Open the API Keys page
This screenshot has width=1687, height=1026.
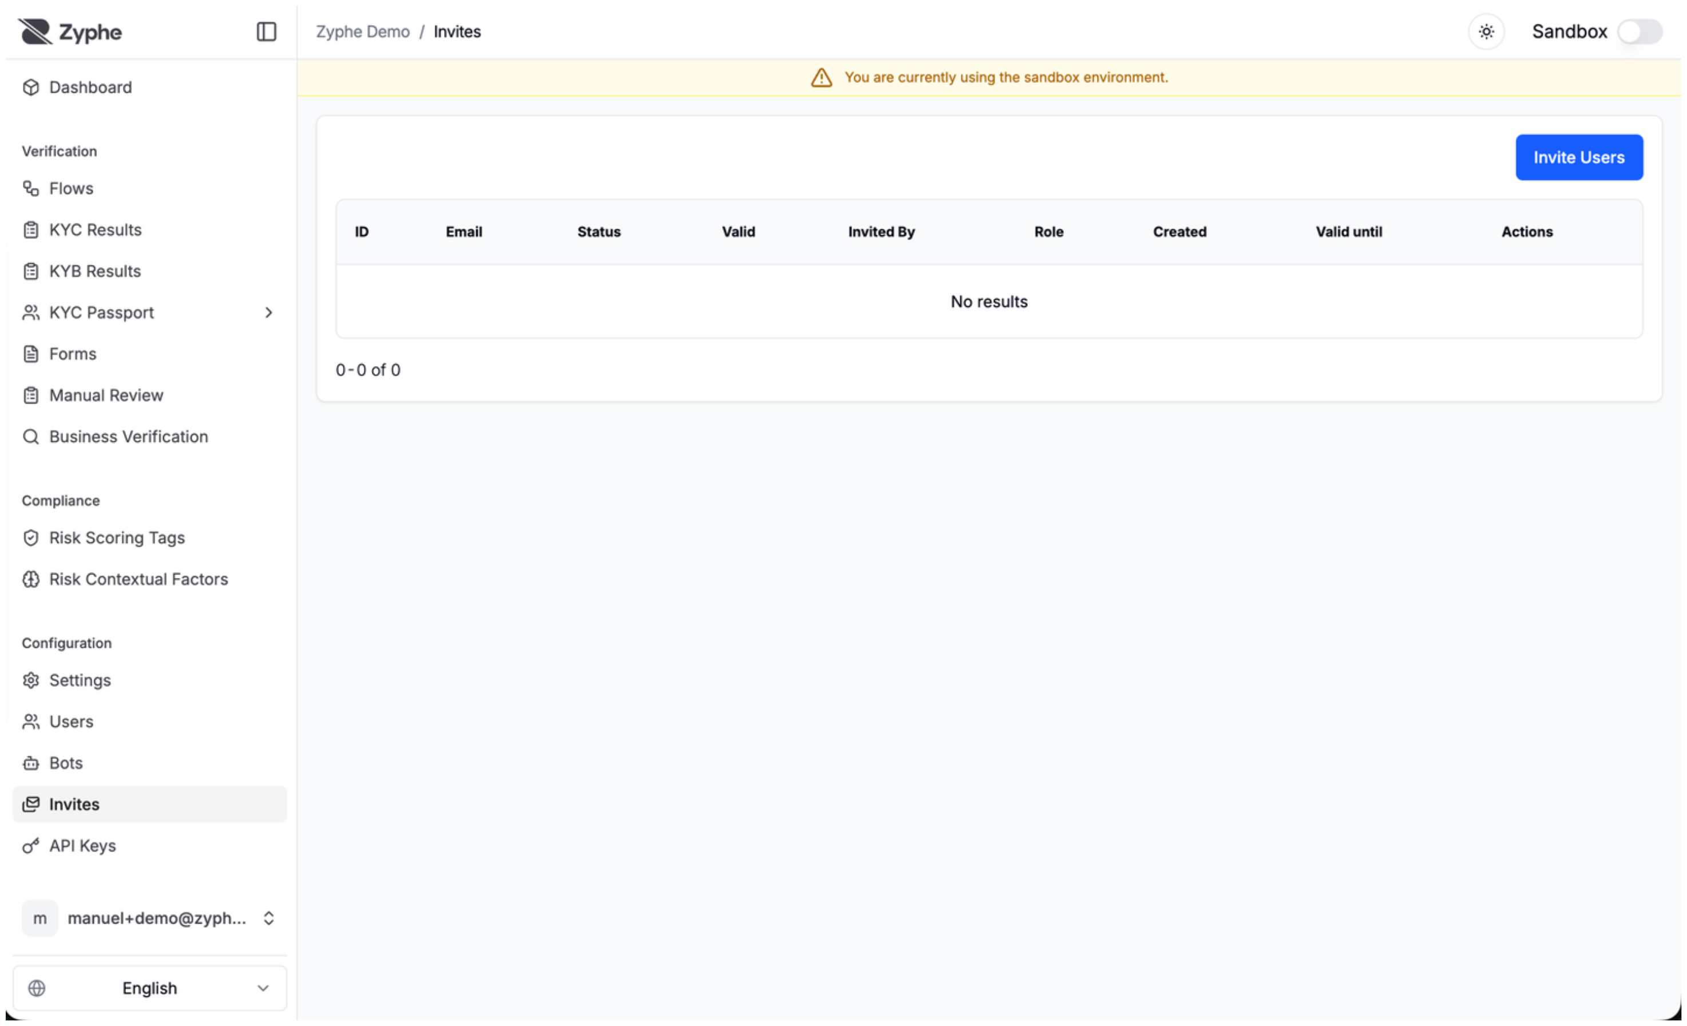[150, 846]
